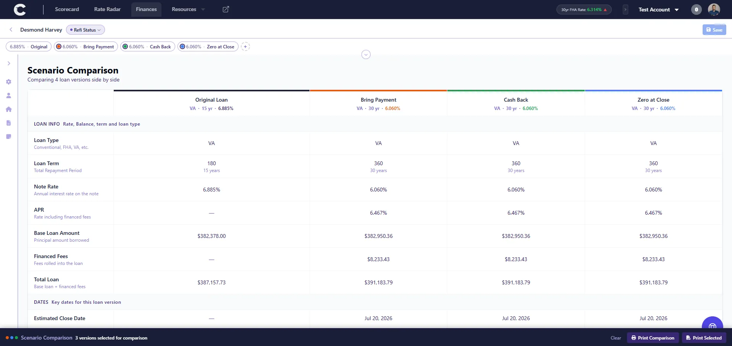This screenshot has height=346, width=732.
Task: Open the notes icon in the left sidebar
Action: [x=9, y=137]
